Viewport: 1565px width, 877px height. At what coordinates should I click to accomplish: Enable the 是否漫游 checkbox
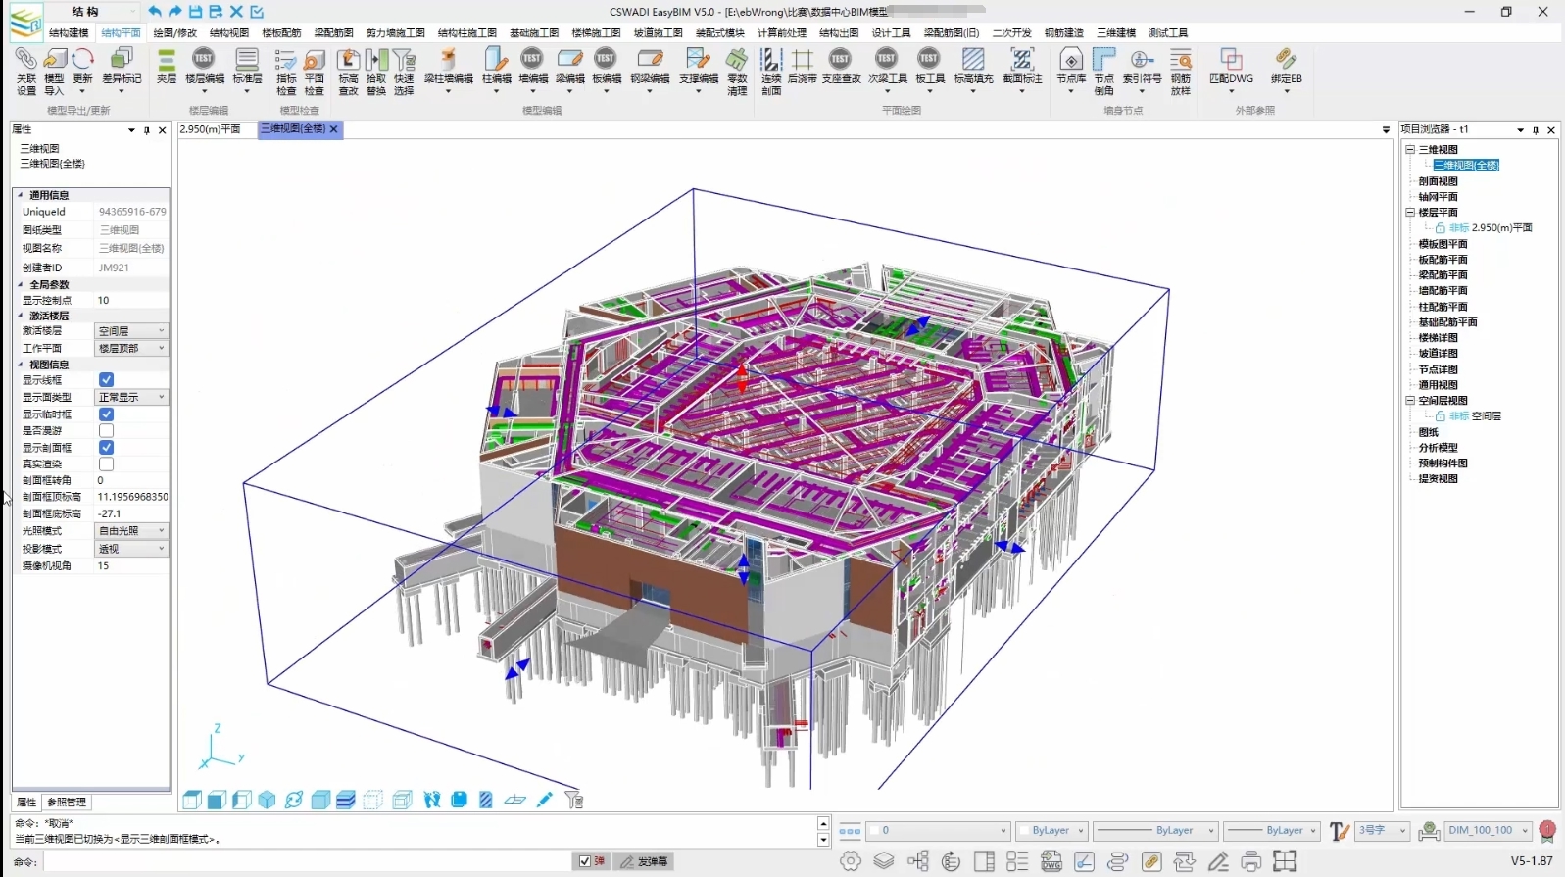tap(107, 431)
